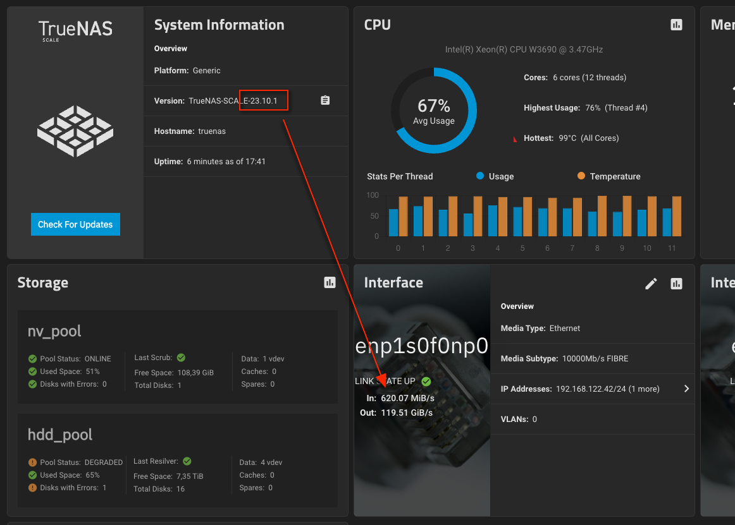This screenshot has height=525, width=735.
Task: Click the blue Usage legend dot
Action: [479, 176]
